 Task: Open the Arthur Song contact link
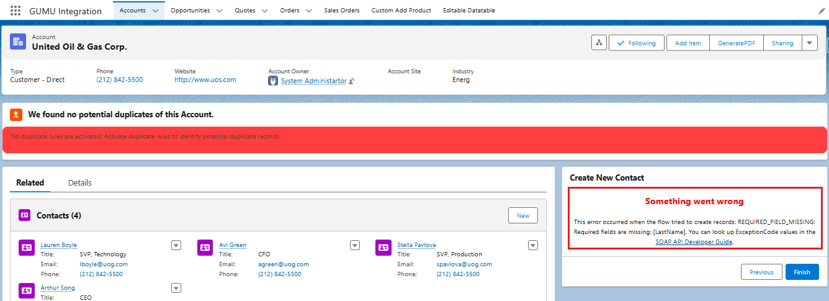(x=58, y=288)
